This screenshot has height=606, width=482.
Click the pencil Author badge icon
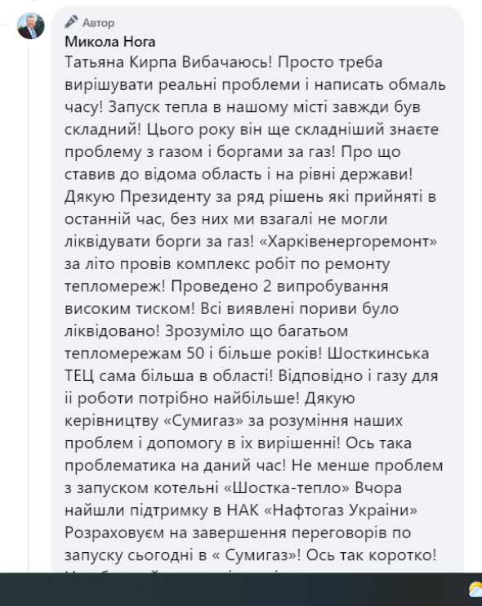tap(71, 22)
